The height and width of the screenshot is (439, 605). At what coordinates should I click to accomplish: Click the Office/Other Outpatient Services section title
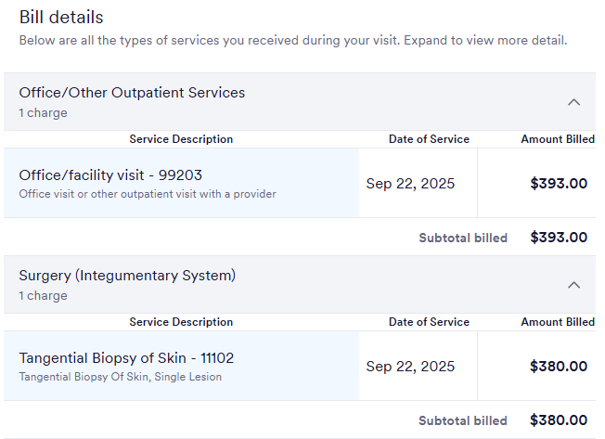point(132,93)
